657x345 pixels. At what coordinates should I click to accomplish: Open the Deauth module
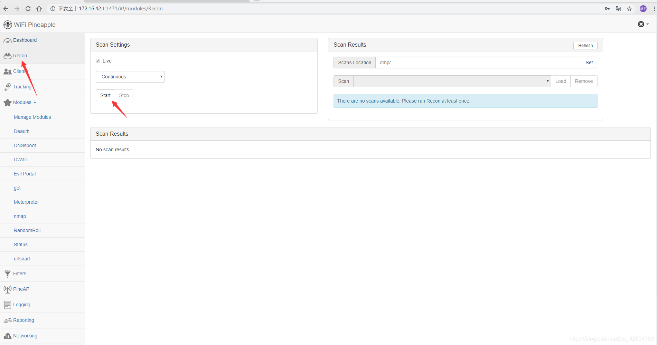pos(21,131)
